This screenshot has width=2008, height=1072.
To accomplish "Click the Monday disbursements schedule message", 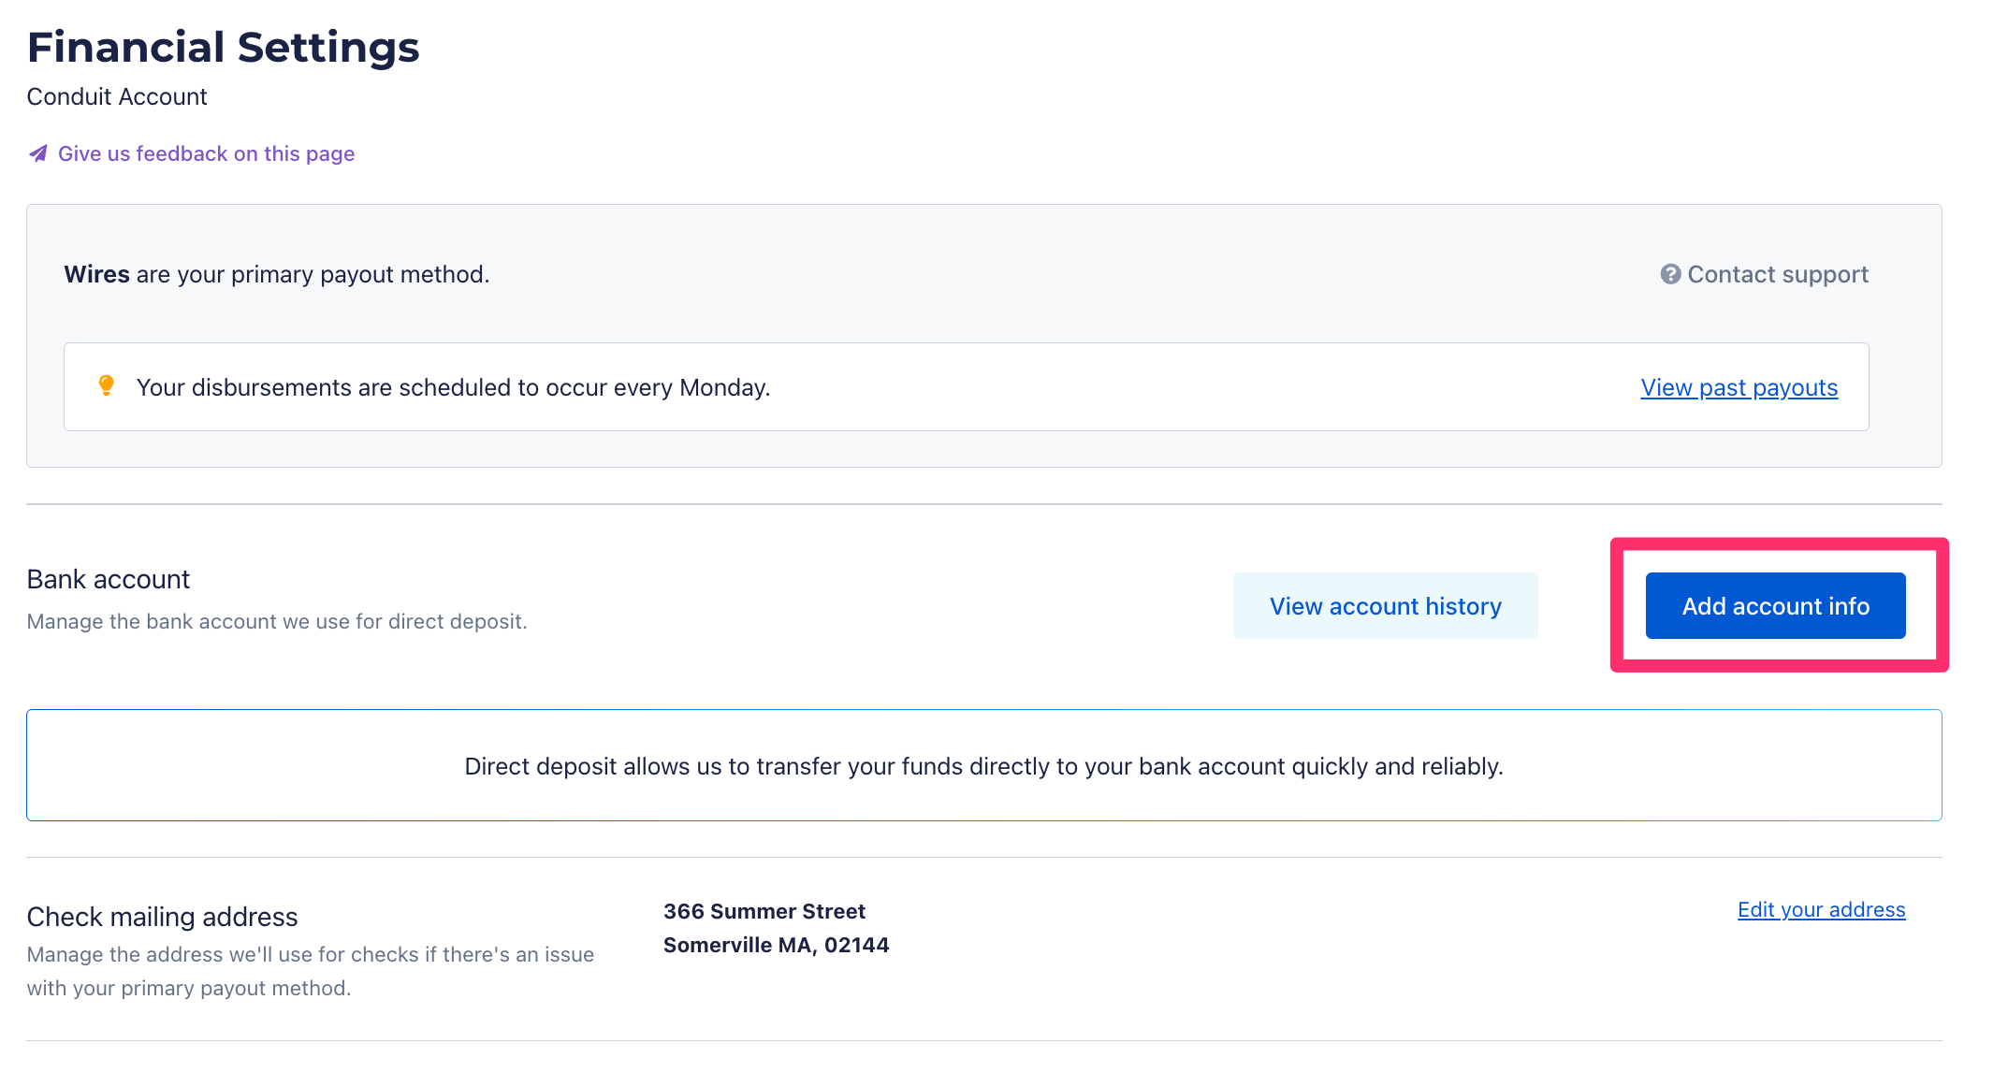I will (453, 387).
